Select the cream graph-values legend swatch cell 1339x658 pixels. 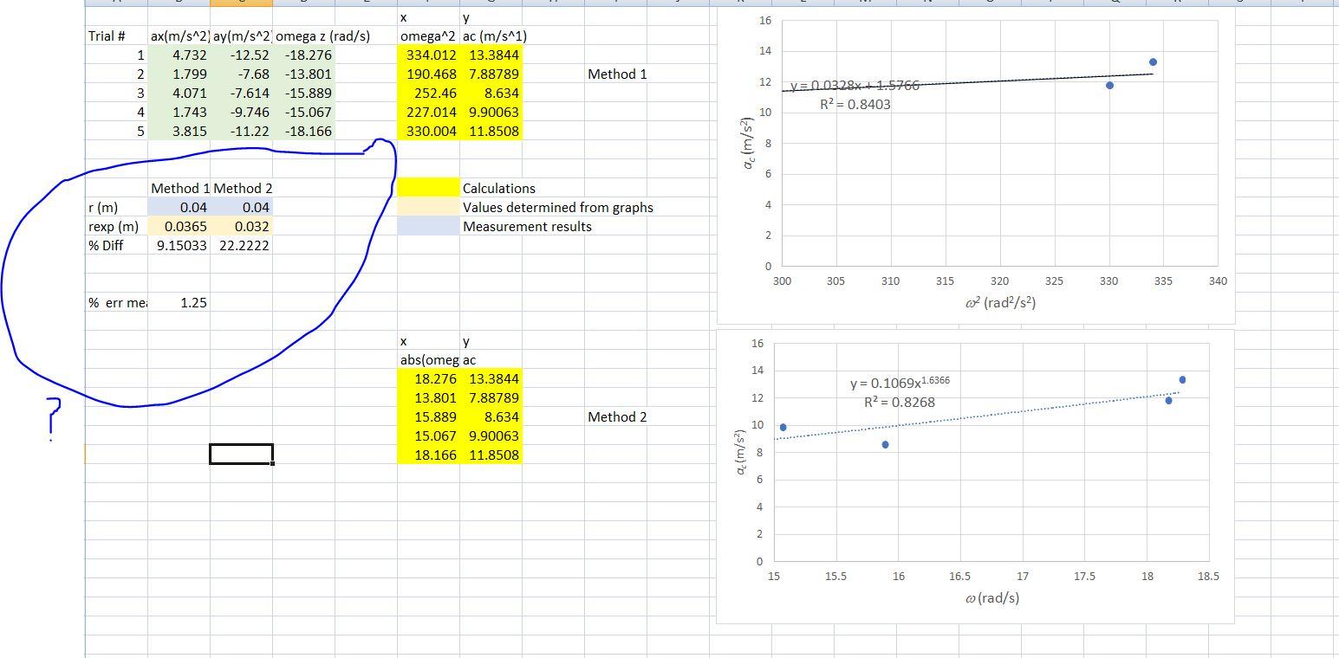coord(428,207)
